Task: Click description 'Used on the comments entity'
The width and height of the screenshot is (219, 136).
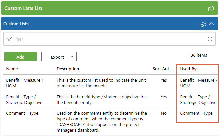Action: click(102, 122)
